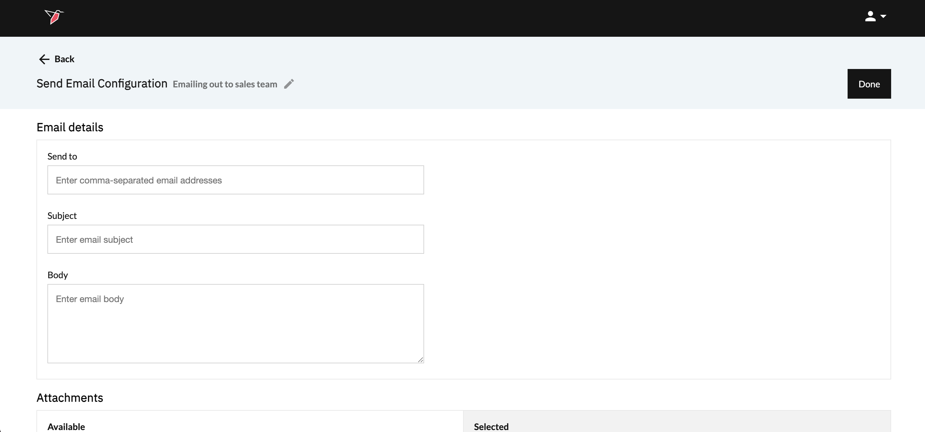Click the 'Body' field label

tap(57, 275)
